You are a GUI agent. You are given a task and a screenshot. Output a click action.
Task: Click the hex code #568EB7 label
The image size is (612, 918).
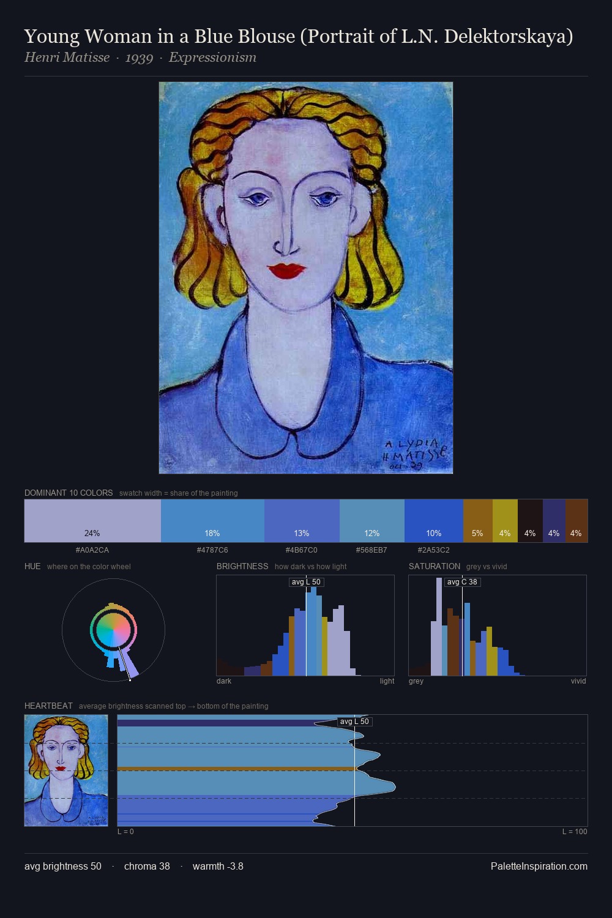click(371, 550)
